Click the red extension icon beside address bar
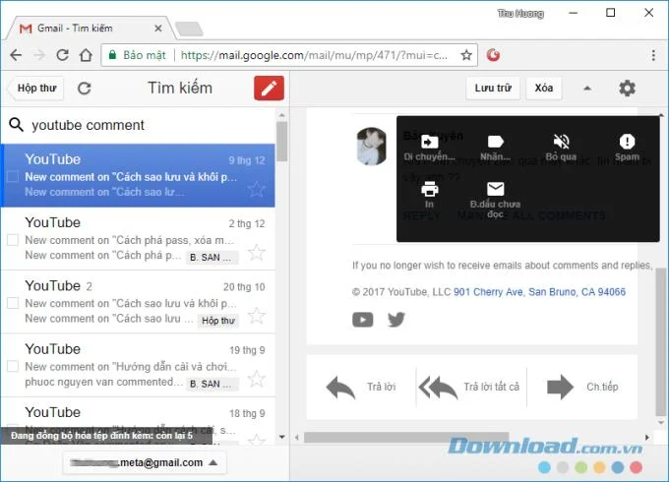 (493, 55)
